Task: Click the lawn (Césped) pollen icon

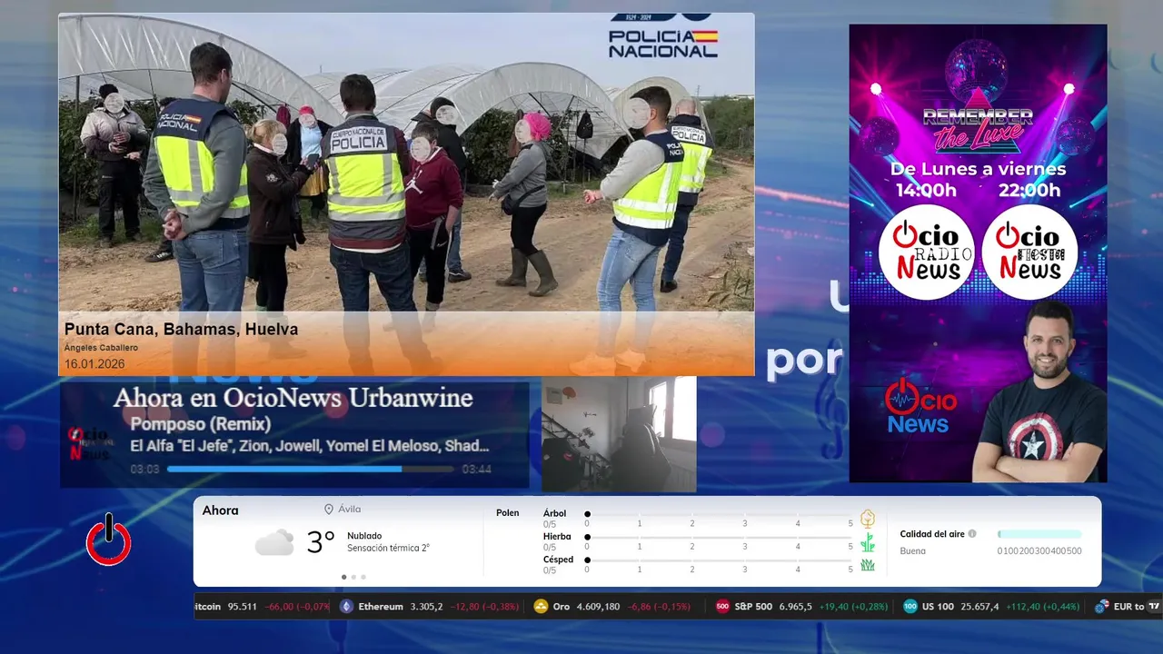Action: tap(868, 565)
